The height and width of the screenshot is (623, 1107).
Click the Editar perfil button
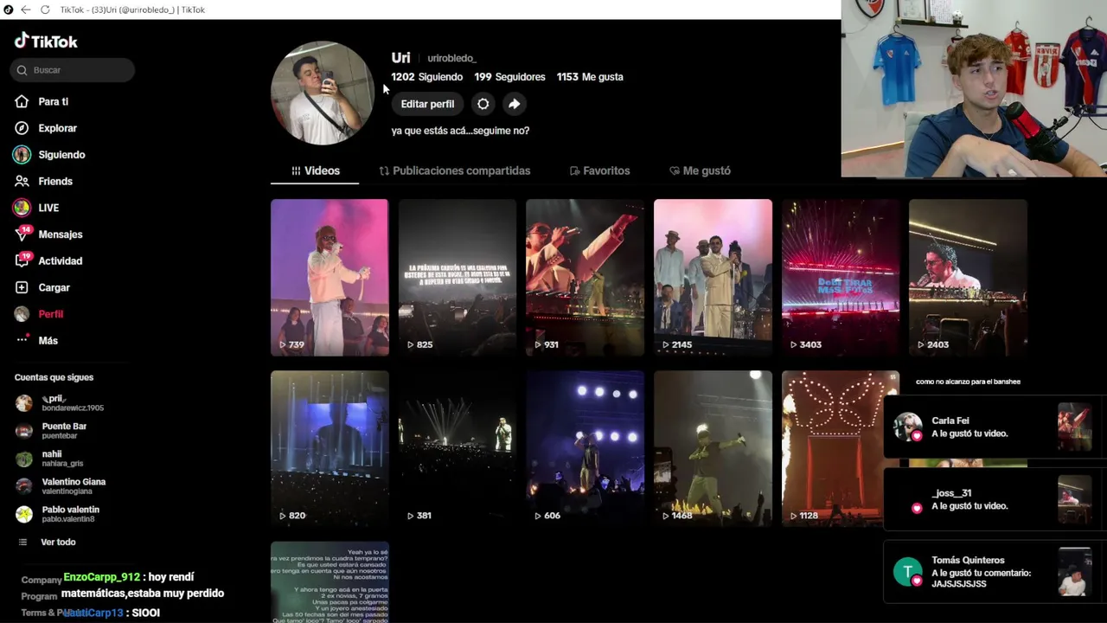[427, 104]
